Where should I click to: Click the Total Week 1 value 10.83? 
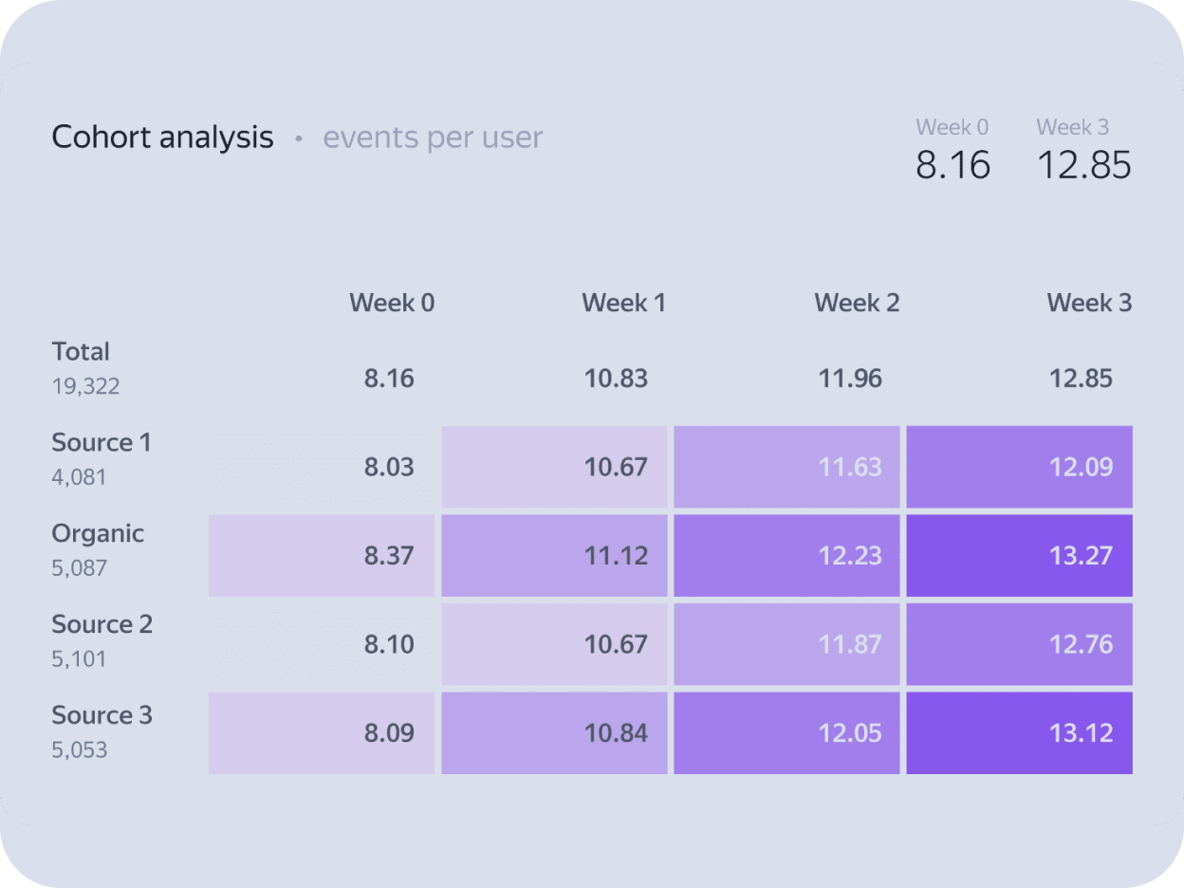(616, 379)
